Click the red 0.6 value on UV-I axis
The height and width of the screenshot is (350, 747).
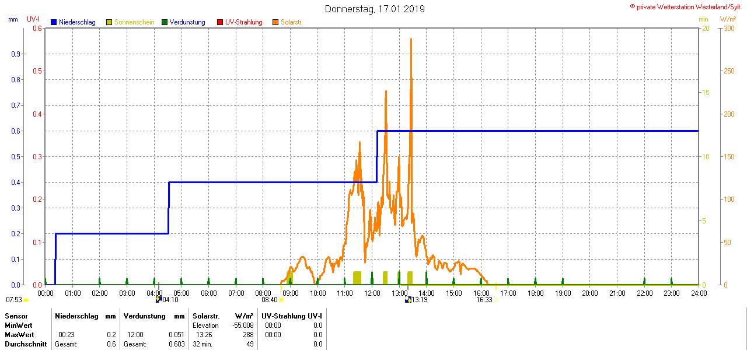point(37,28)
